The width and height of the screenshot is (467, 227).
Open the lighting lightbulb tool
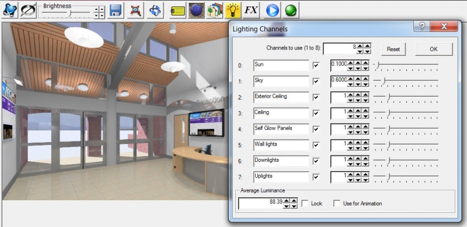[232, 10]
